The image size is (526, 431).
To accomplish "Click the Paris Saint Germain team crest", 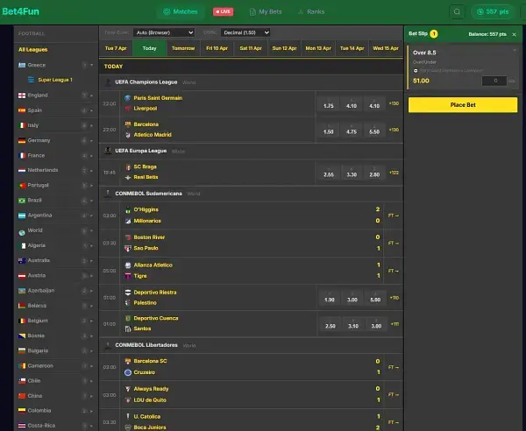I will tap(127, 98).
